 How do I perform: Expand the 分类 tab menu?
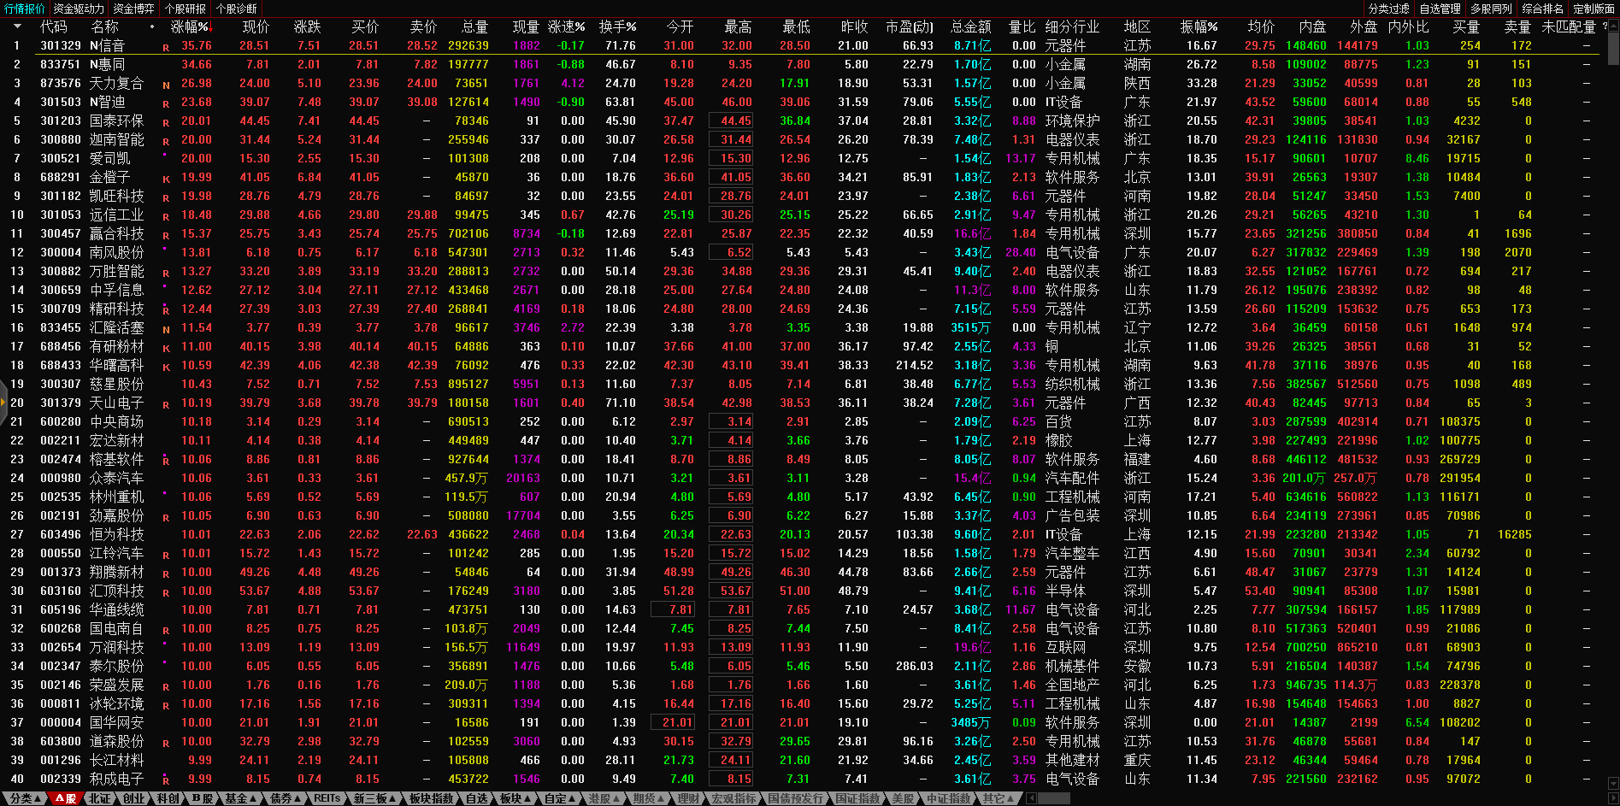(x=25, y=798)
